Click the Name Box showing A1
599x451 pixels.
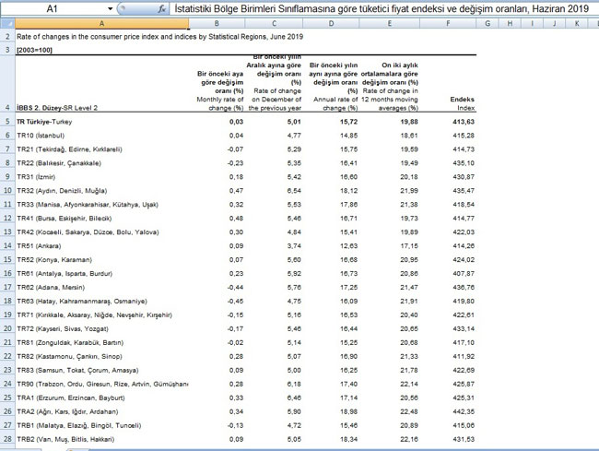pos(53,8)
